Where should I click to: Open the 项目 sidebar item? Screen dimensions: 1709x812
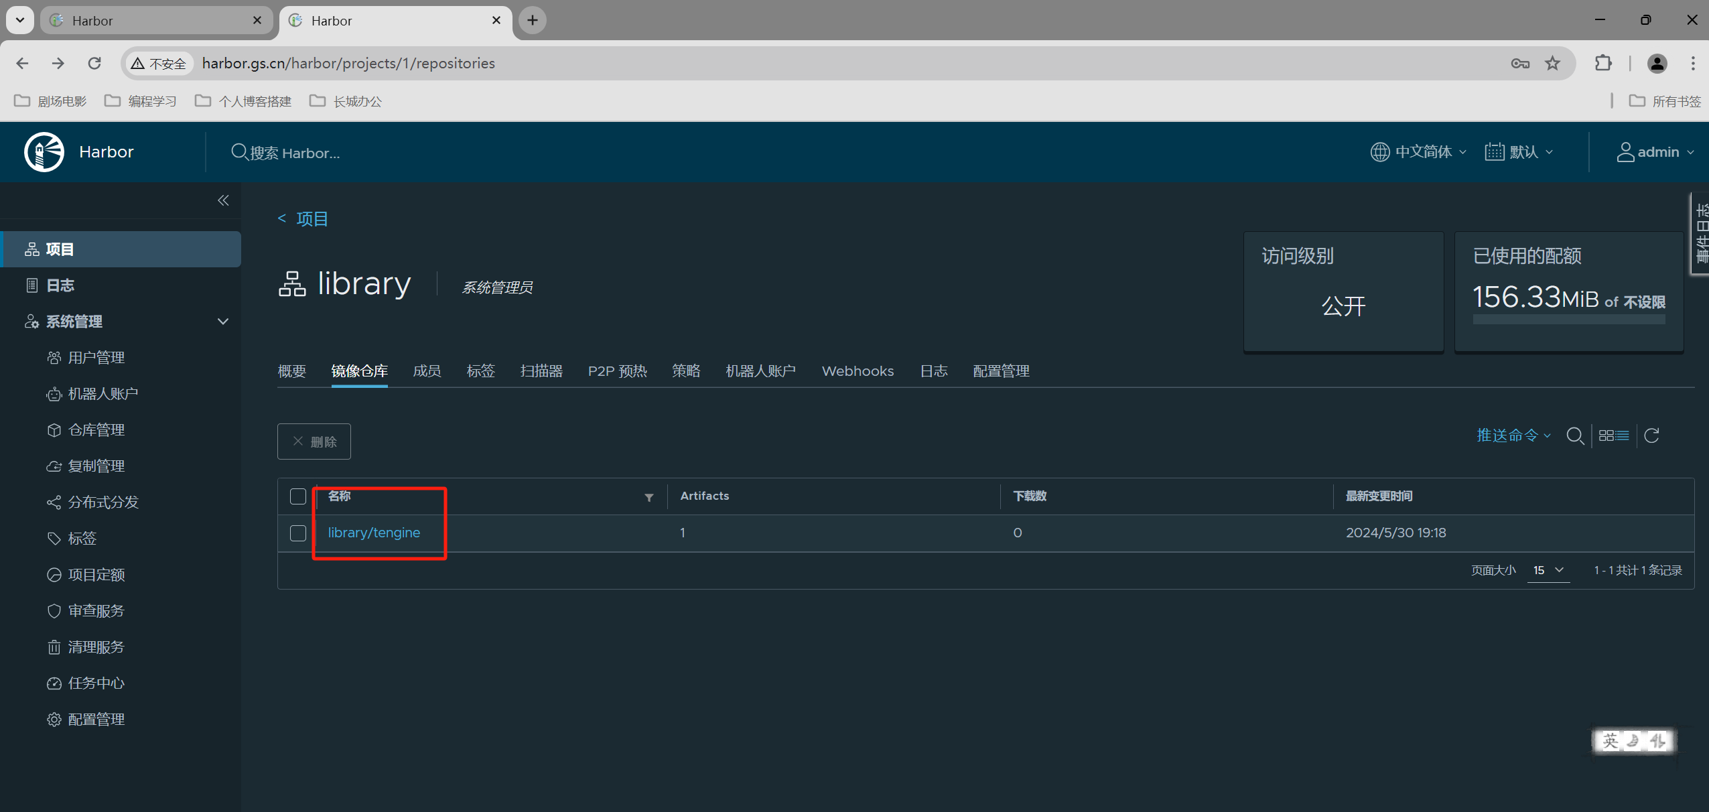click(121, 249)
